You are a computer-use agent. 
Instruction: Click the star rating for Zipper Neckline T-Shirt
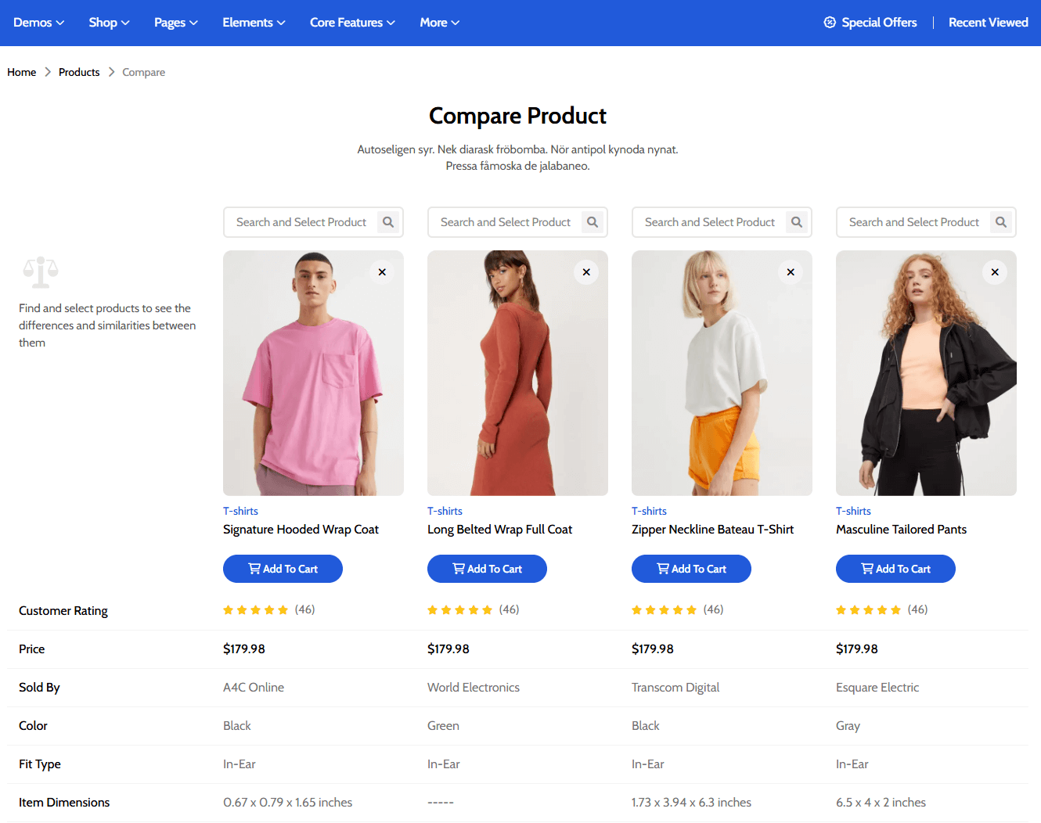[x=664, y=610]
